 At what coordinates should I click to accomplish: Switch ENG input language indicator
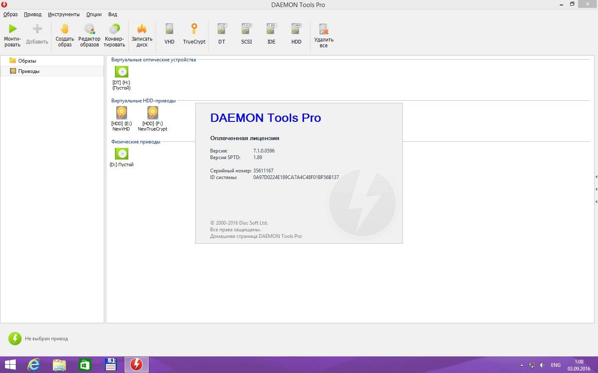[556, 365]
